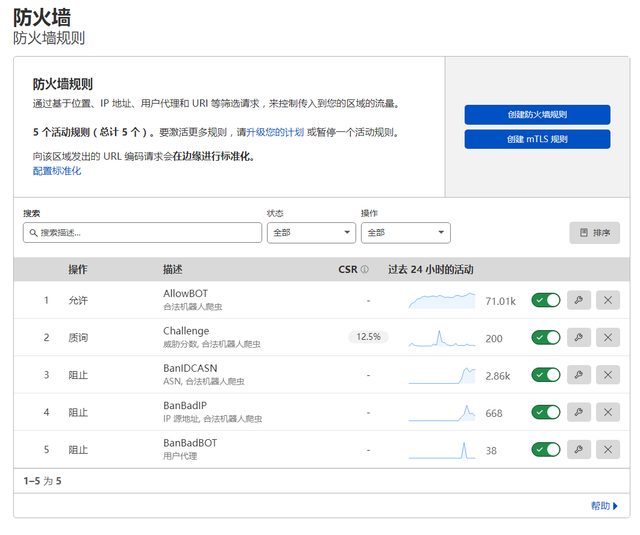Image resolution: width=640 pixels, height=535 pixels.
Task: Open the 操作 filter dropdown
Action: click(406, 233)
